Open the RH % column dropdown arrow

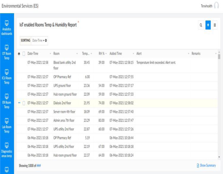click(106, 54)
